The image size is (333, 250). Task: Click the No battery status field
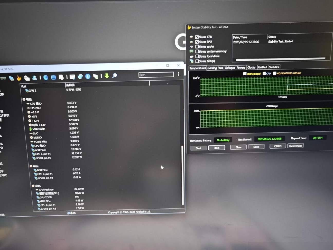(x=223, y=140)
